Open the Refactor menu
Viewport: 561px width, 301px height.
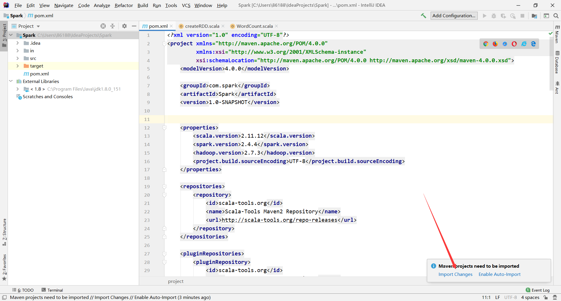click(124, 5)
